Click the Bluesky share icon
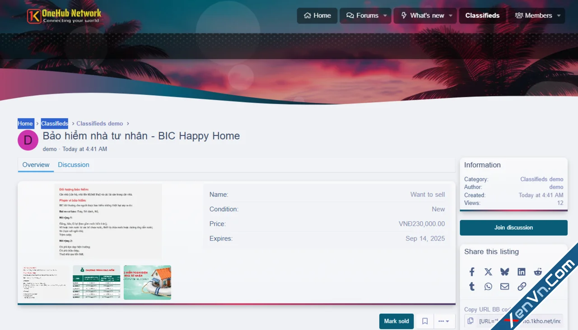The height and width of the screenshot is (330, 578). (x=504, y=272)
